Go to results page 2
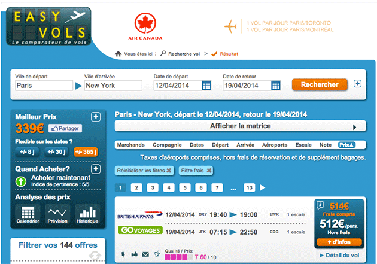Screen dimensions: 377x264 136,187
